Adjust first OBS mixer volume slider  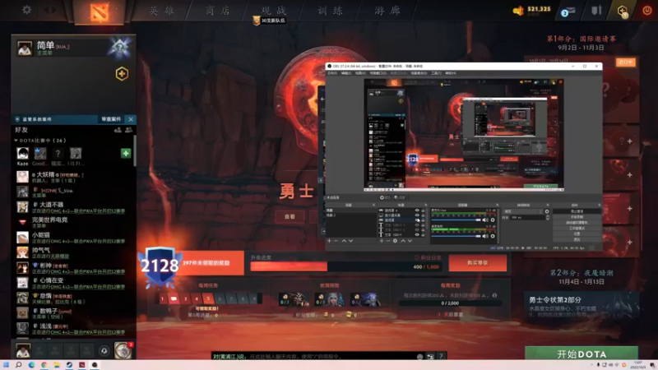coord(456,220)
